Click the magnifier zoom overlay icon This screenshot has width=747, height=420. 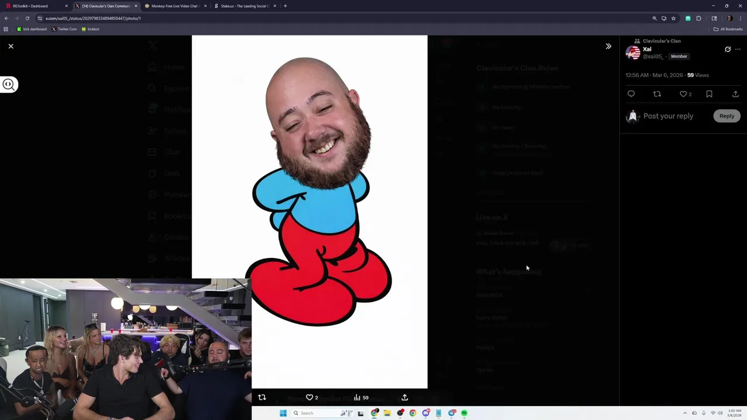click(8, 85)
